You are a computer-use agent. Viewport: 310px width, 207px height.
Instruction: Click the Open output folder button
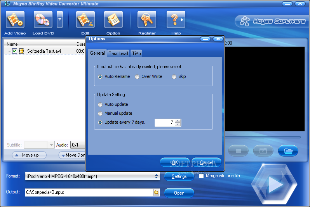click(x=179, y=193)
